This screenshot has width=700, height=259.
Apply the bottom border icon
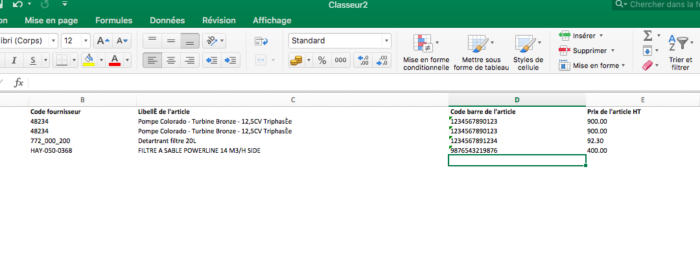62,60
